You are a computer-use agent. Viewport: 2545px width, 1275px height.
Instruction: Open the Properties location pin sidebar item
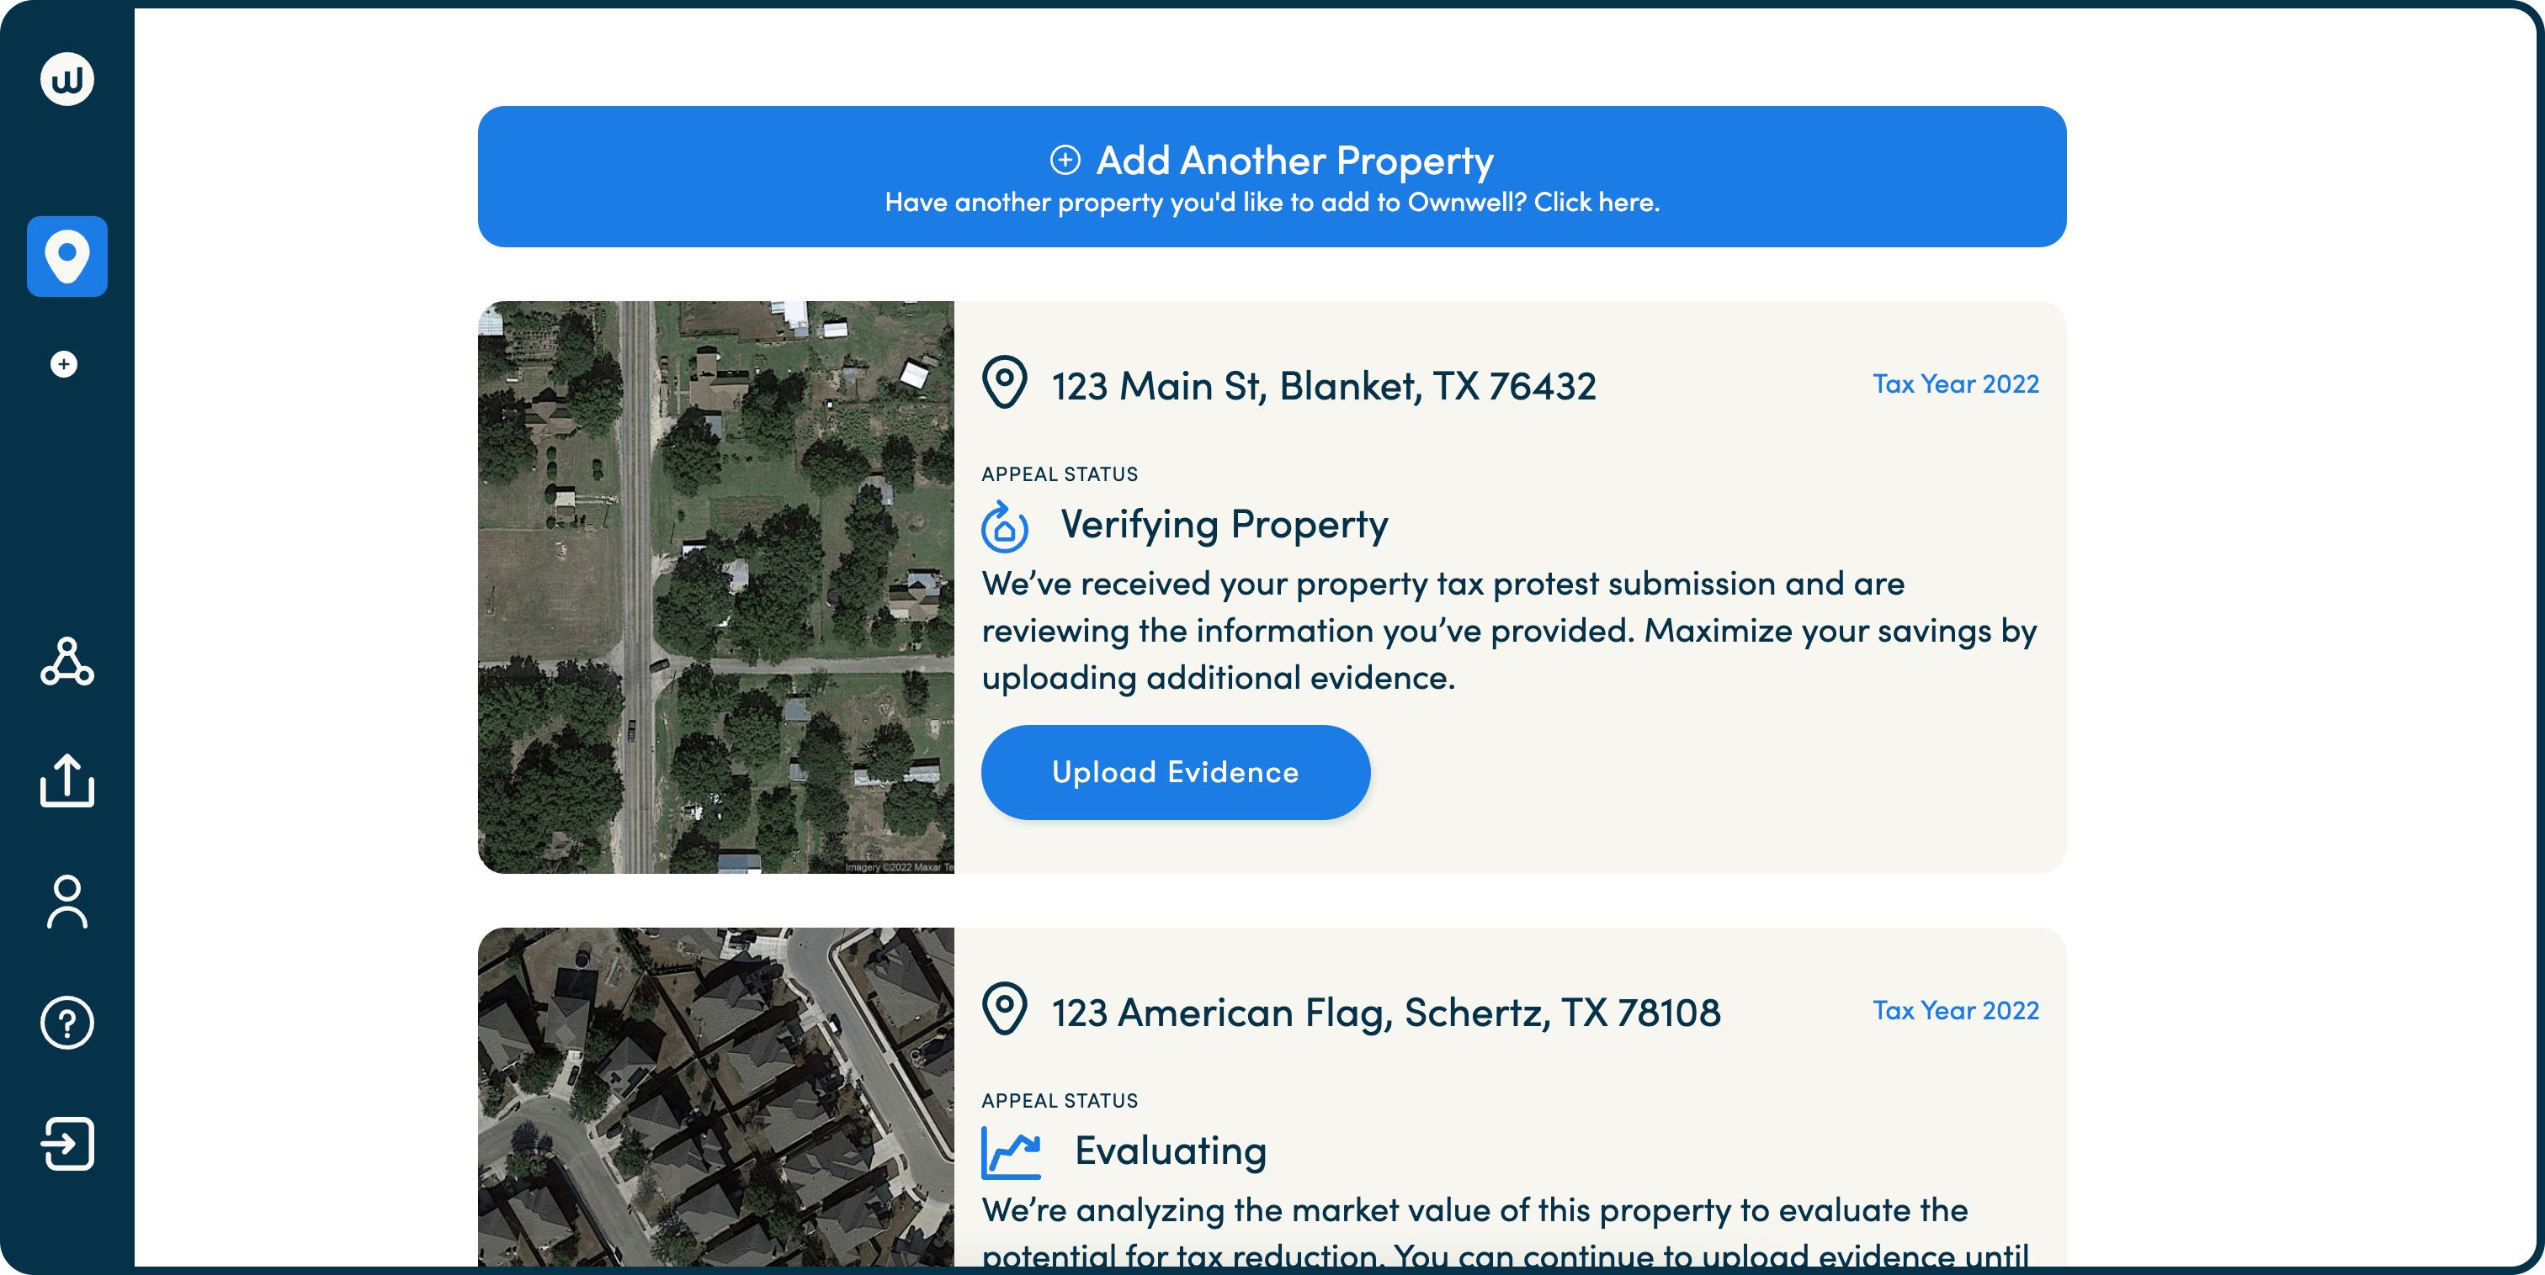[x=67, y=256]
